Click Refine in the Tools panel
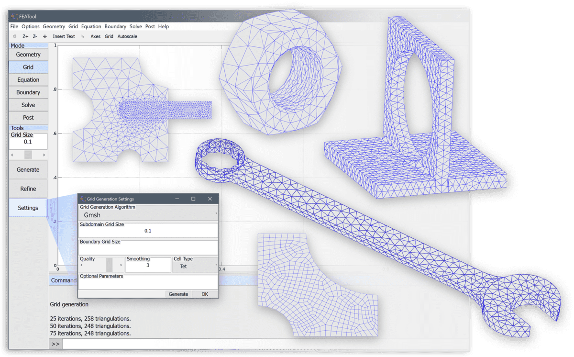The height and width of the screenshot is (357, 574). click(x=28, y=189)
